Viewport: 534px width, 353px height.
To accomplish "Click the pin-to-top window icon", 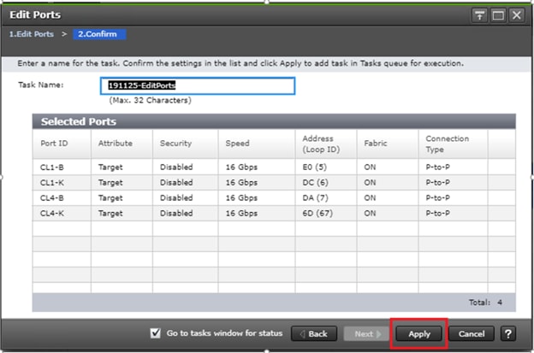I will 479,15.
